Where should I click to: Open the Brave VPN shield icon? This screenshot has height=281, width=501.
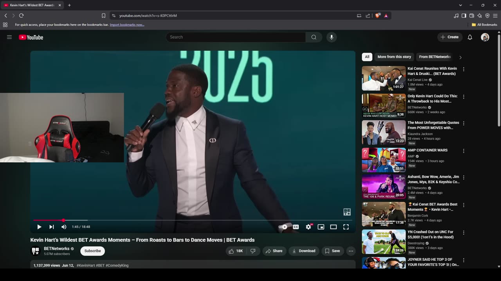click(x=487, y=16)
